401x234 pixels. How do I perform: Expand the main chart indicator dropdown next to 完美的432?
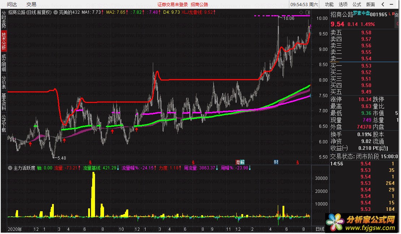56,12
